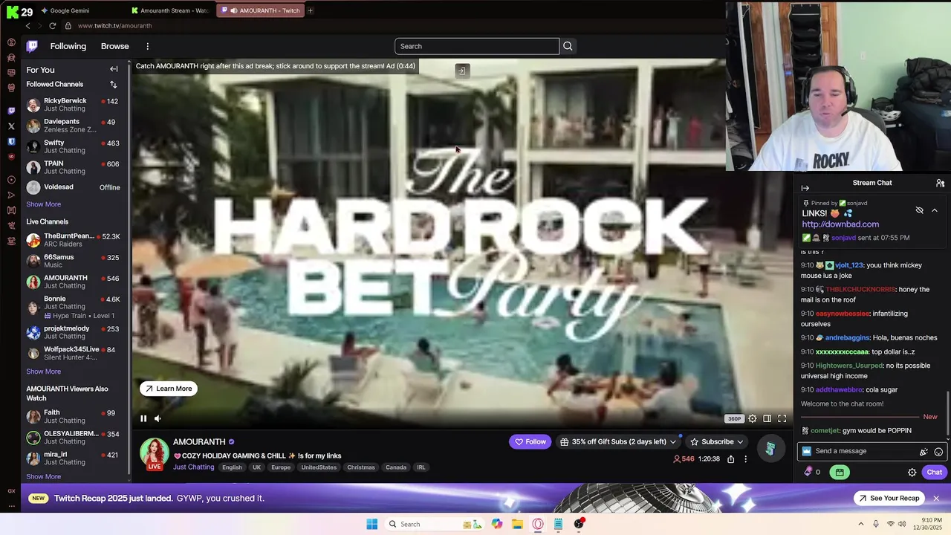The image size is (951, 535).
Task: Send message with Chat button
Action: [x=934, y=472]
